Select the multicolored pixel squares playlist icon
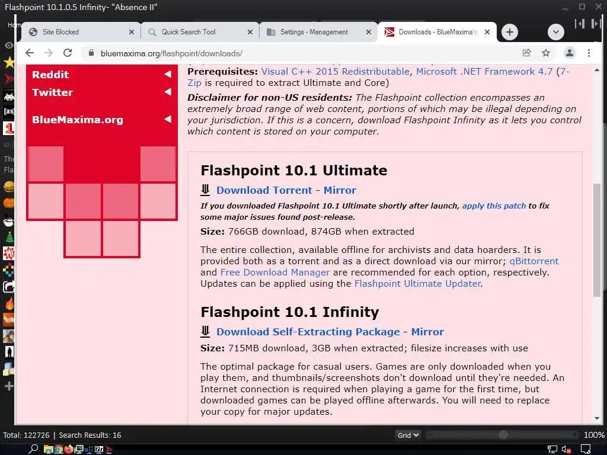The image size is (607, 455). click(x=8, y=270)
